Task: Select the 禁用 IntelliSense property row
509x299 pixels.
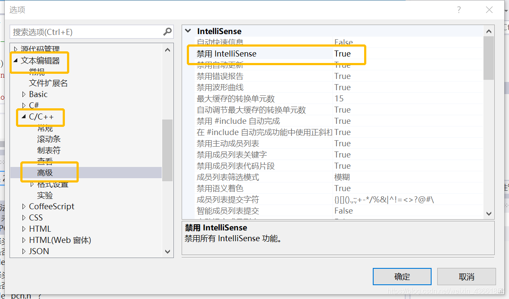Action: pyautogui.click(x=339, y=54)
